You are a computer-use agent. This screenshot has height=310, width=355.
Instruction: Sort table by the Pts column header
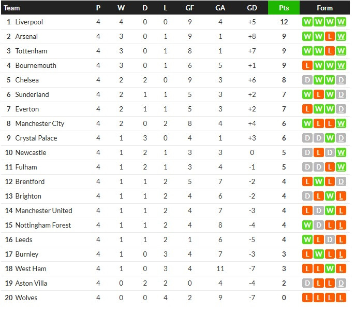(284, 8)
